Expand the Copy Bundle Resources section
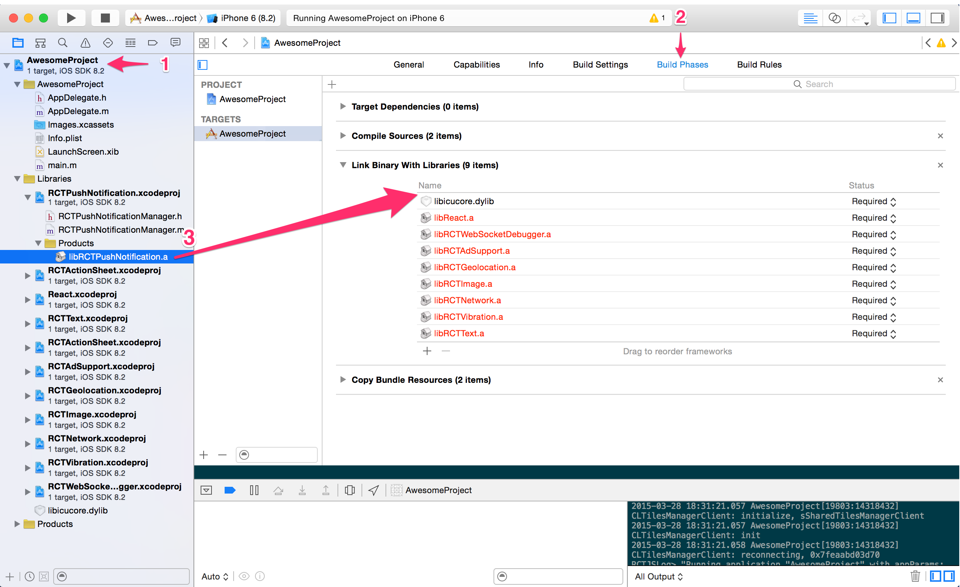 [343, 380]
